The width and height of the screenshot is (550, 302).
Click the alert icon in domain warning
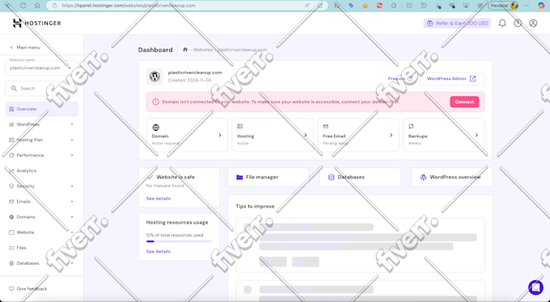[155, 102]
